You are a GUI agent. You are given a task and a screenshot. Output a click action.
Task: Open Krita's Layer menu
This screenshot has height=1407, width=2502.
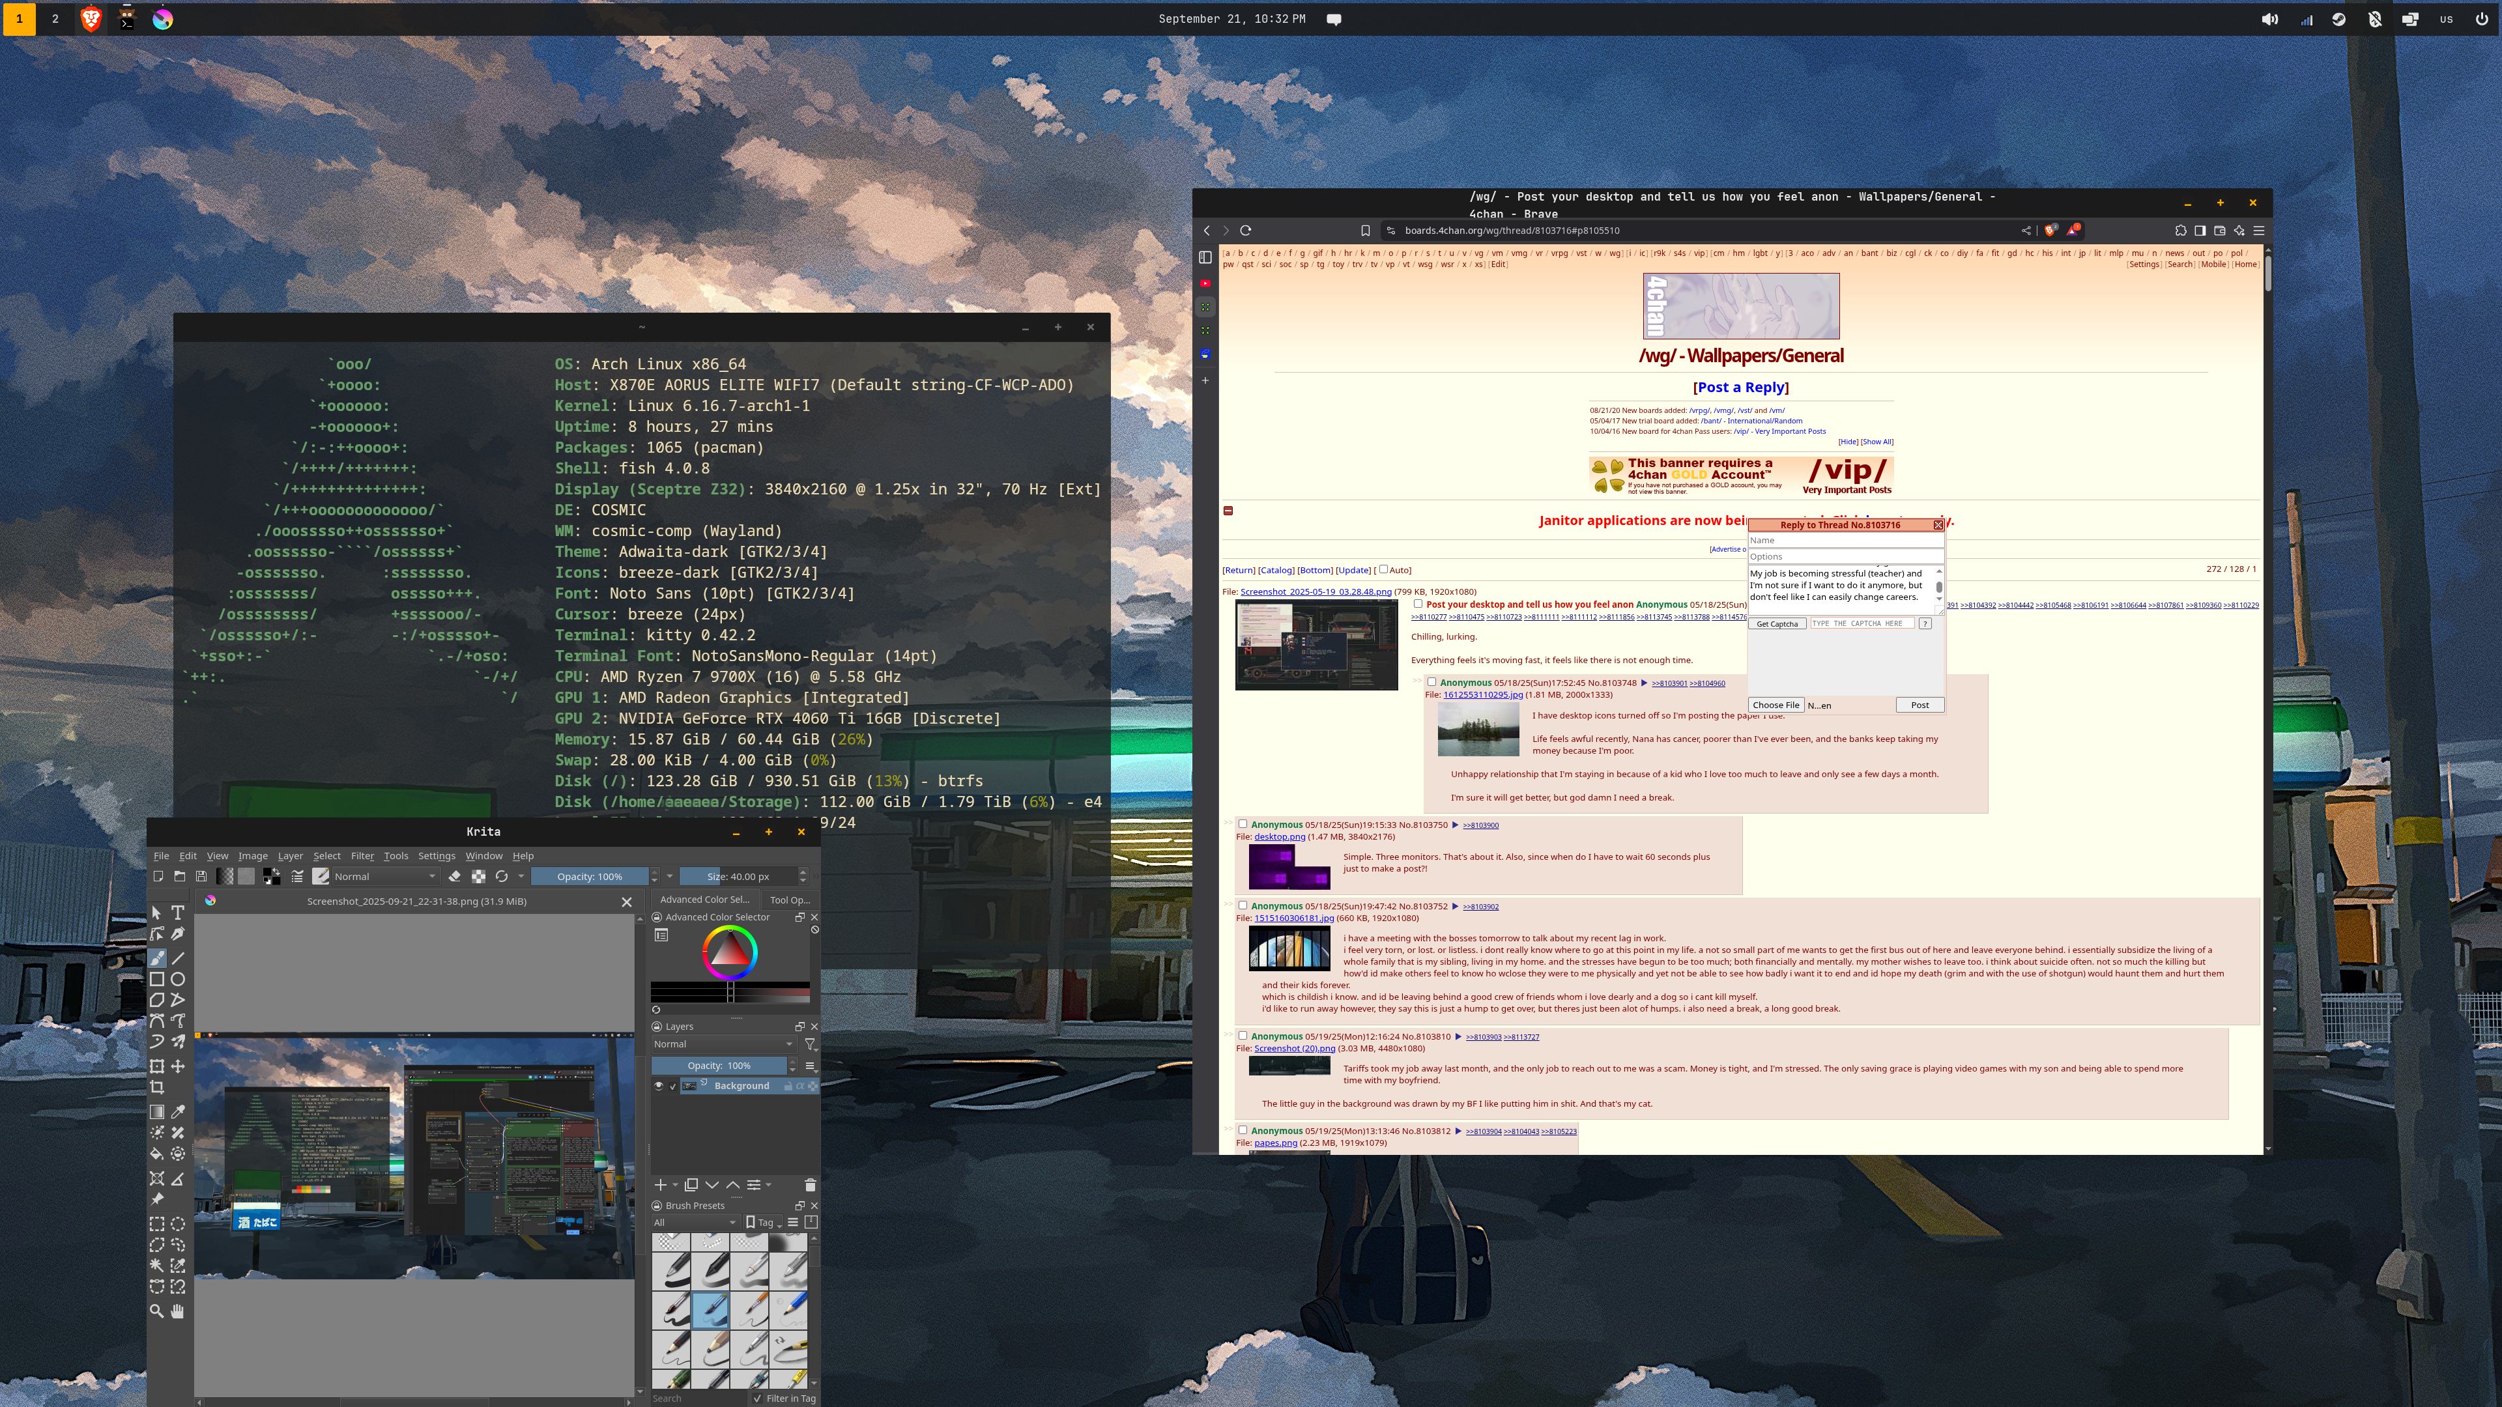tap(291, 855)
